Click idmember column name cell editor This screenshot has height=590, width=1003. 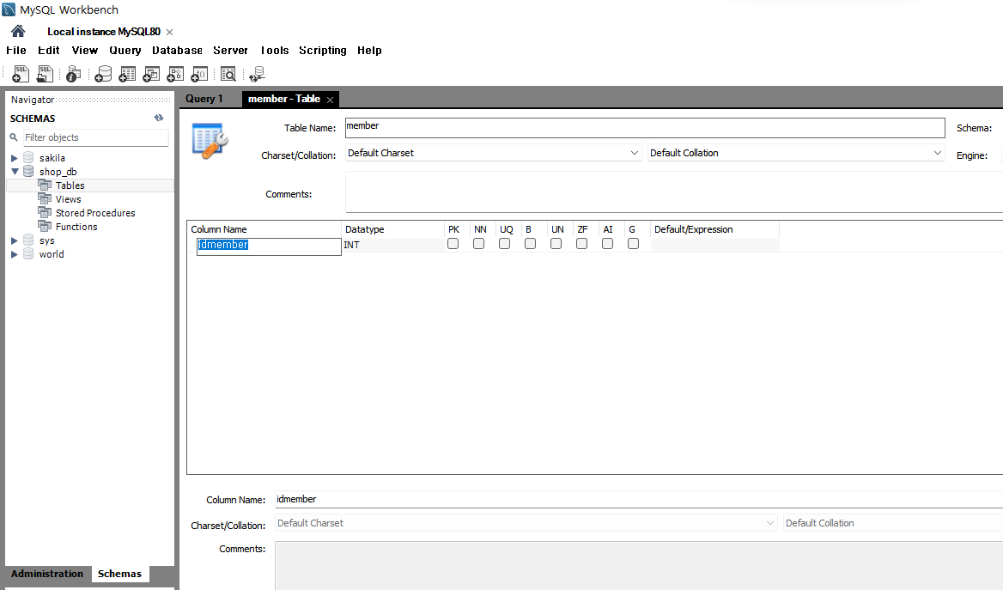click(x=269, y=246)
